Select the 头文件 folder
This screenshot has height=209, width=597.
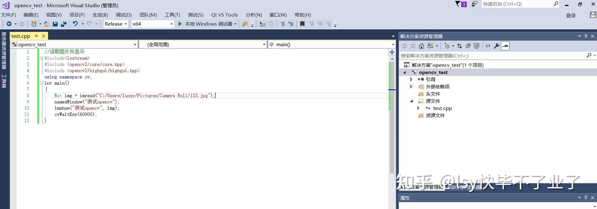point(433,94)
